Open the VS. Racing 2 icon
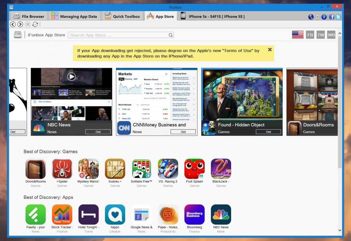The image size is (351, 241). 168,169
